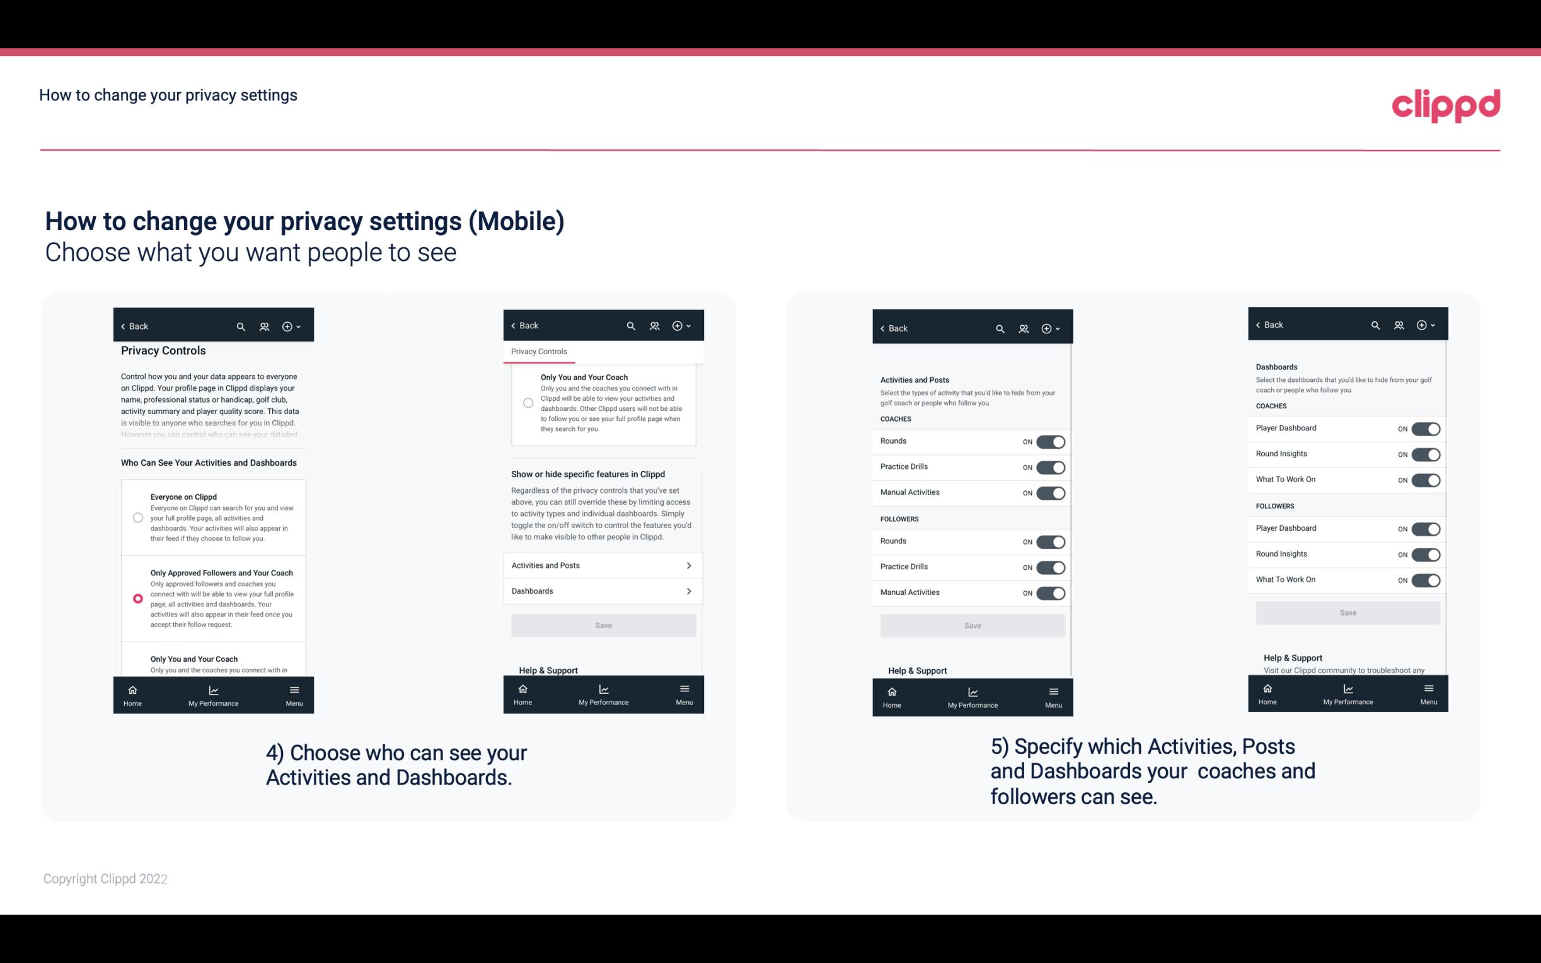Toggle Player Dashboard visibility for Followers
1541x963 pixels.
point(1426,528)
